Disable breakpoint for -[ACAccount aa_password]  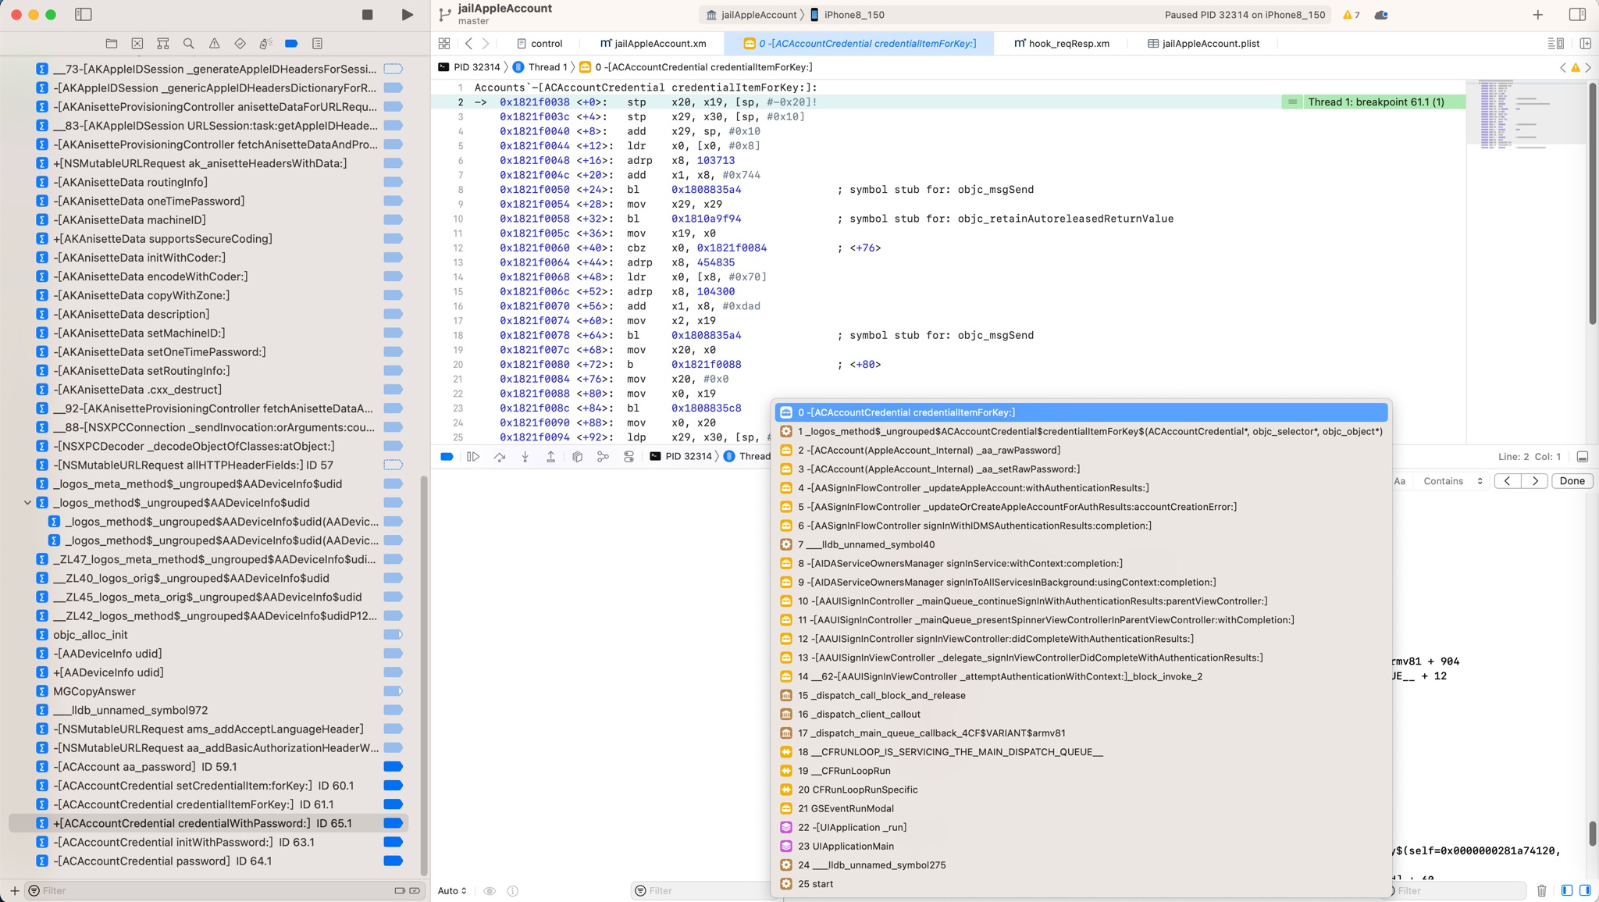pos(393,767)
